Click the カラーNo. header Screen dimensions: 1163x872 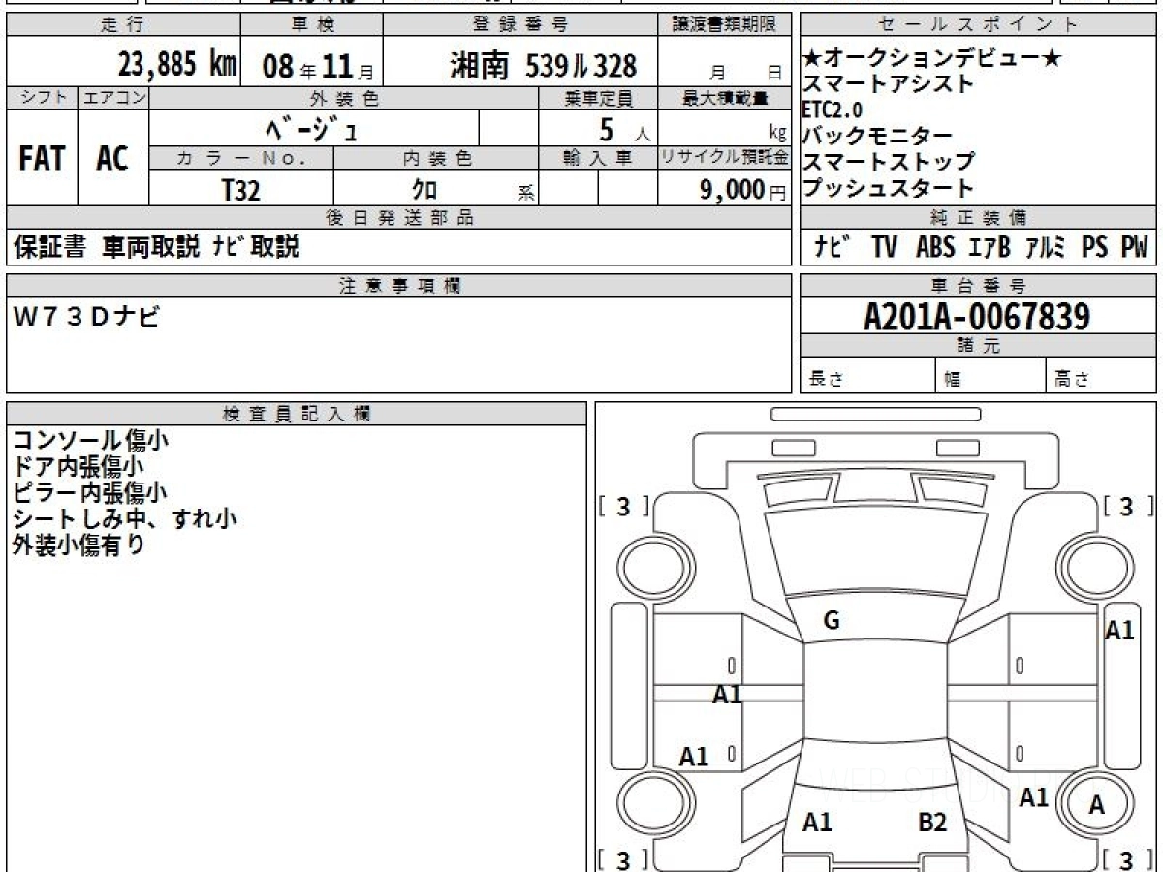coord(241,158)
